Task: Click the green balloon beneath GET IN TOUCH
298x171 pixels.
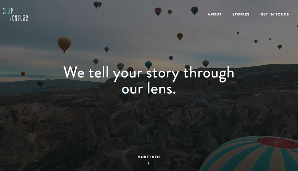Action: [280, 47]
